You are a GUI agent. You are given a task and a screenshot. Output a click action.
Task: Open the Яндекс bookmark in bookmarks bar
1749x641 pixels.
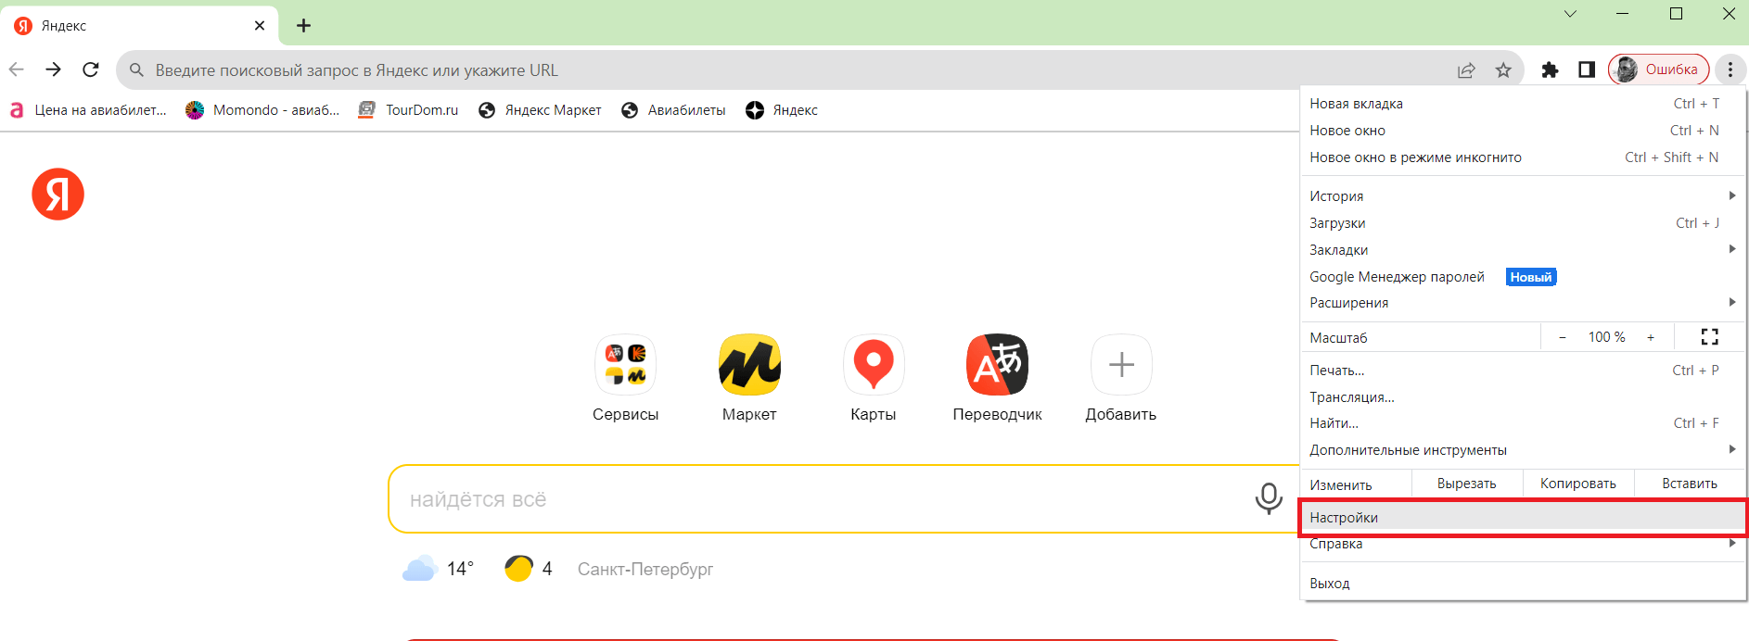click(782, 110)
